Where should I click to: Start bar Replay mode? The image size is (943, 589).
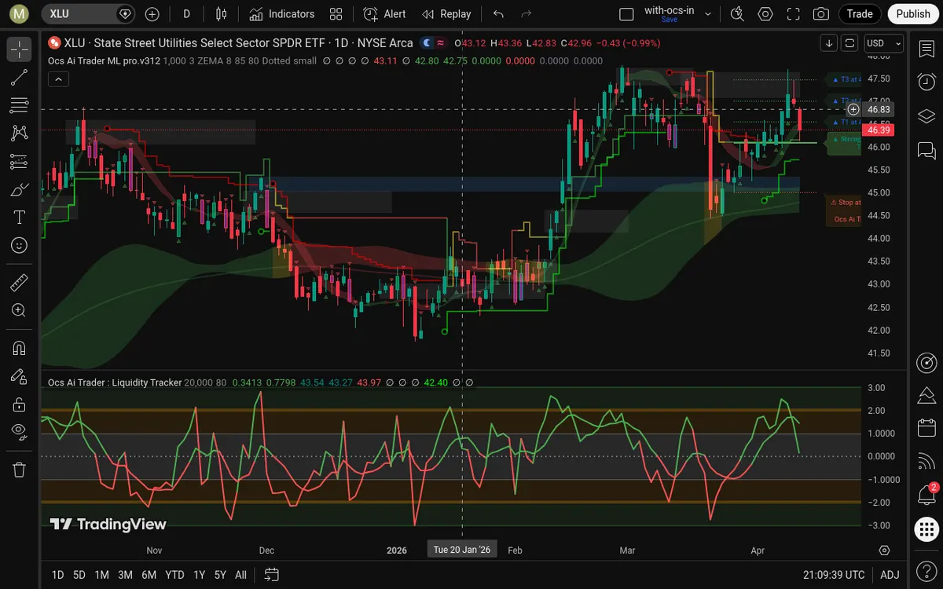446,14
